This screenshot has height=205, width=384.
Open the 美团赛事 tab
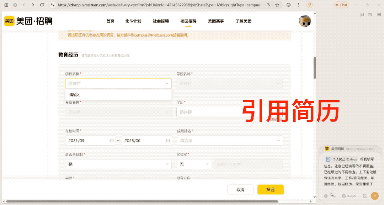216,21
